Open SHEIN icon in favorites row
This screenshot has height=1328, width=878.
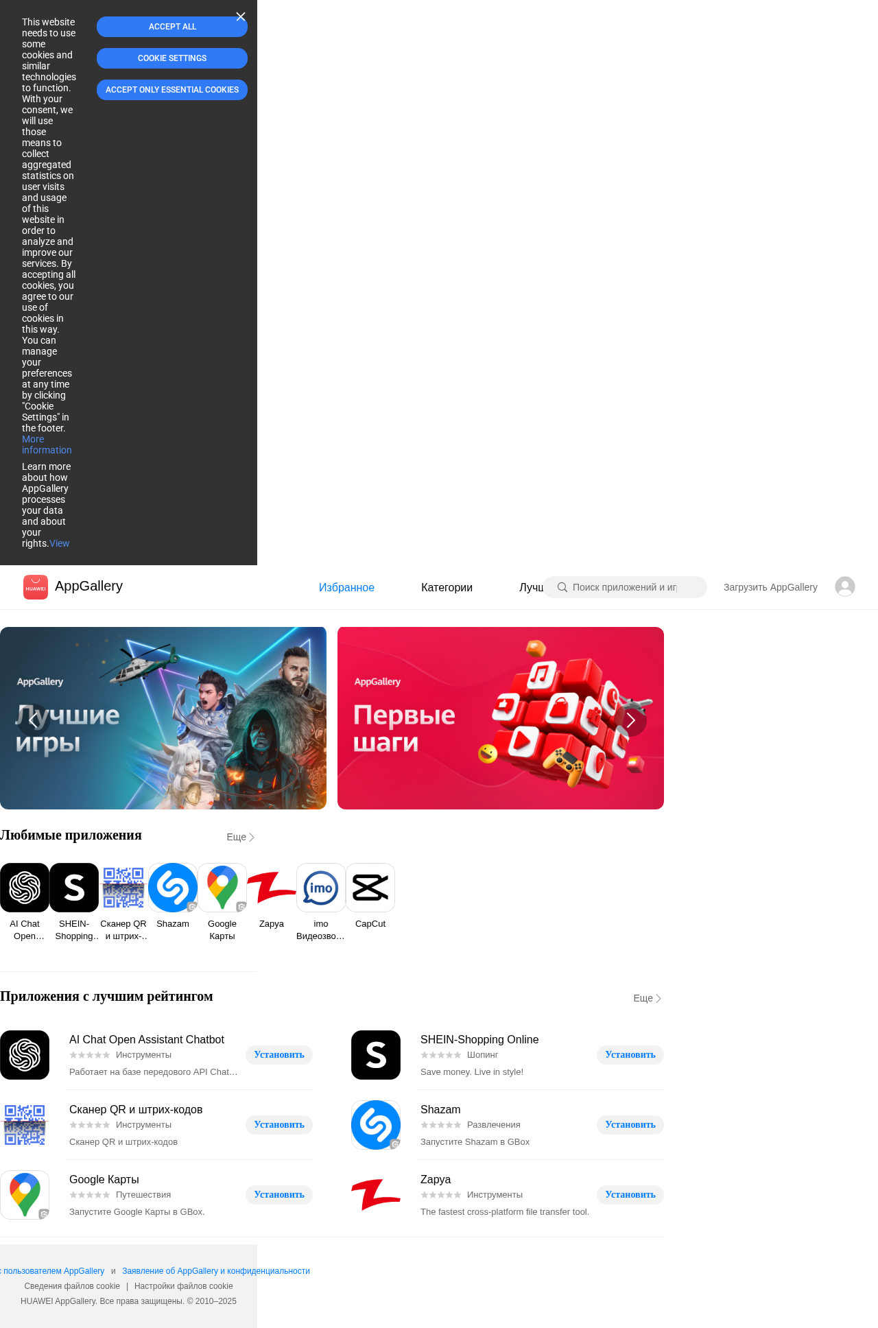[x=74, y=888]
